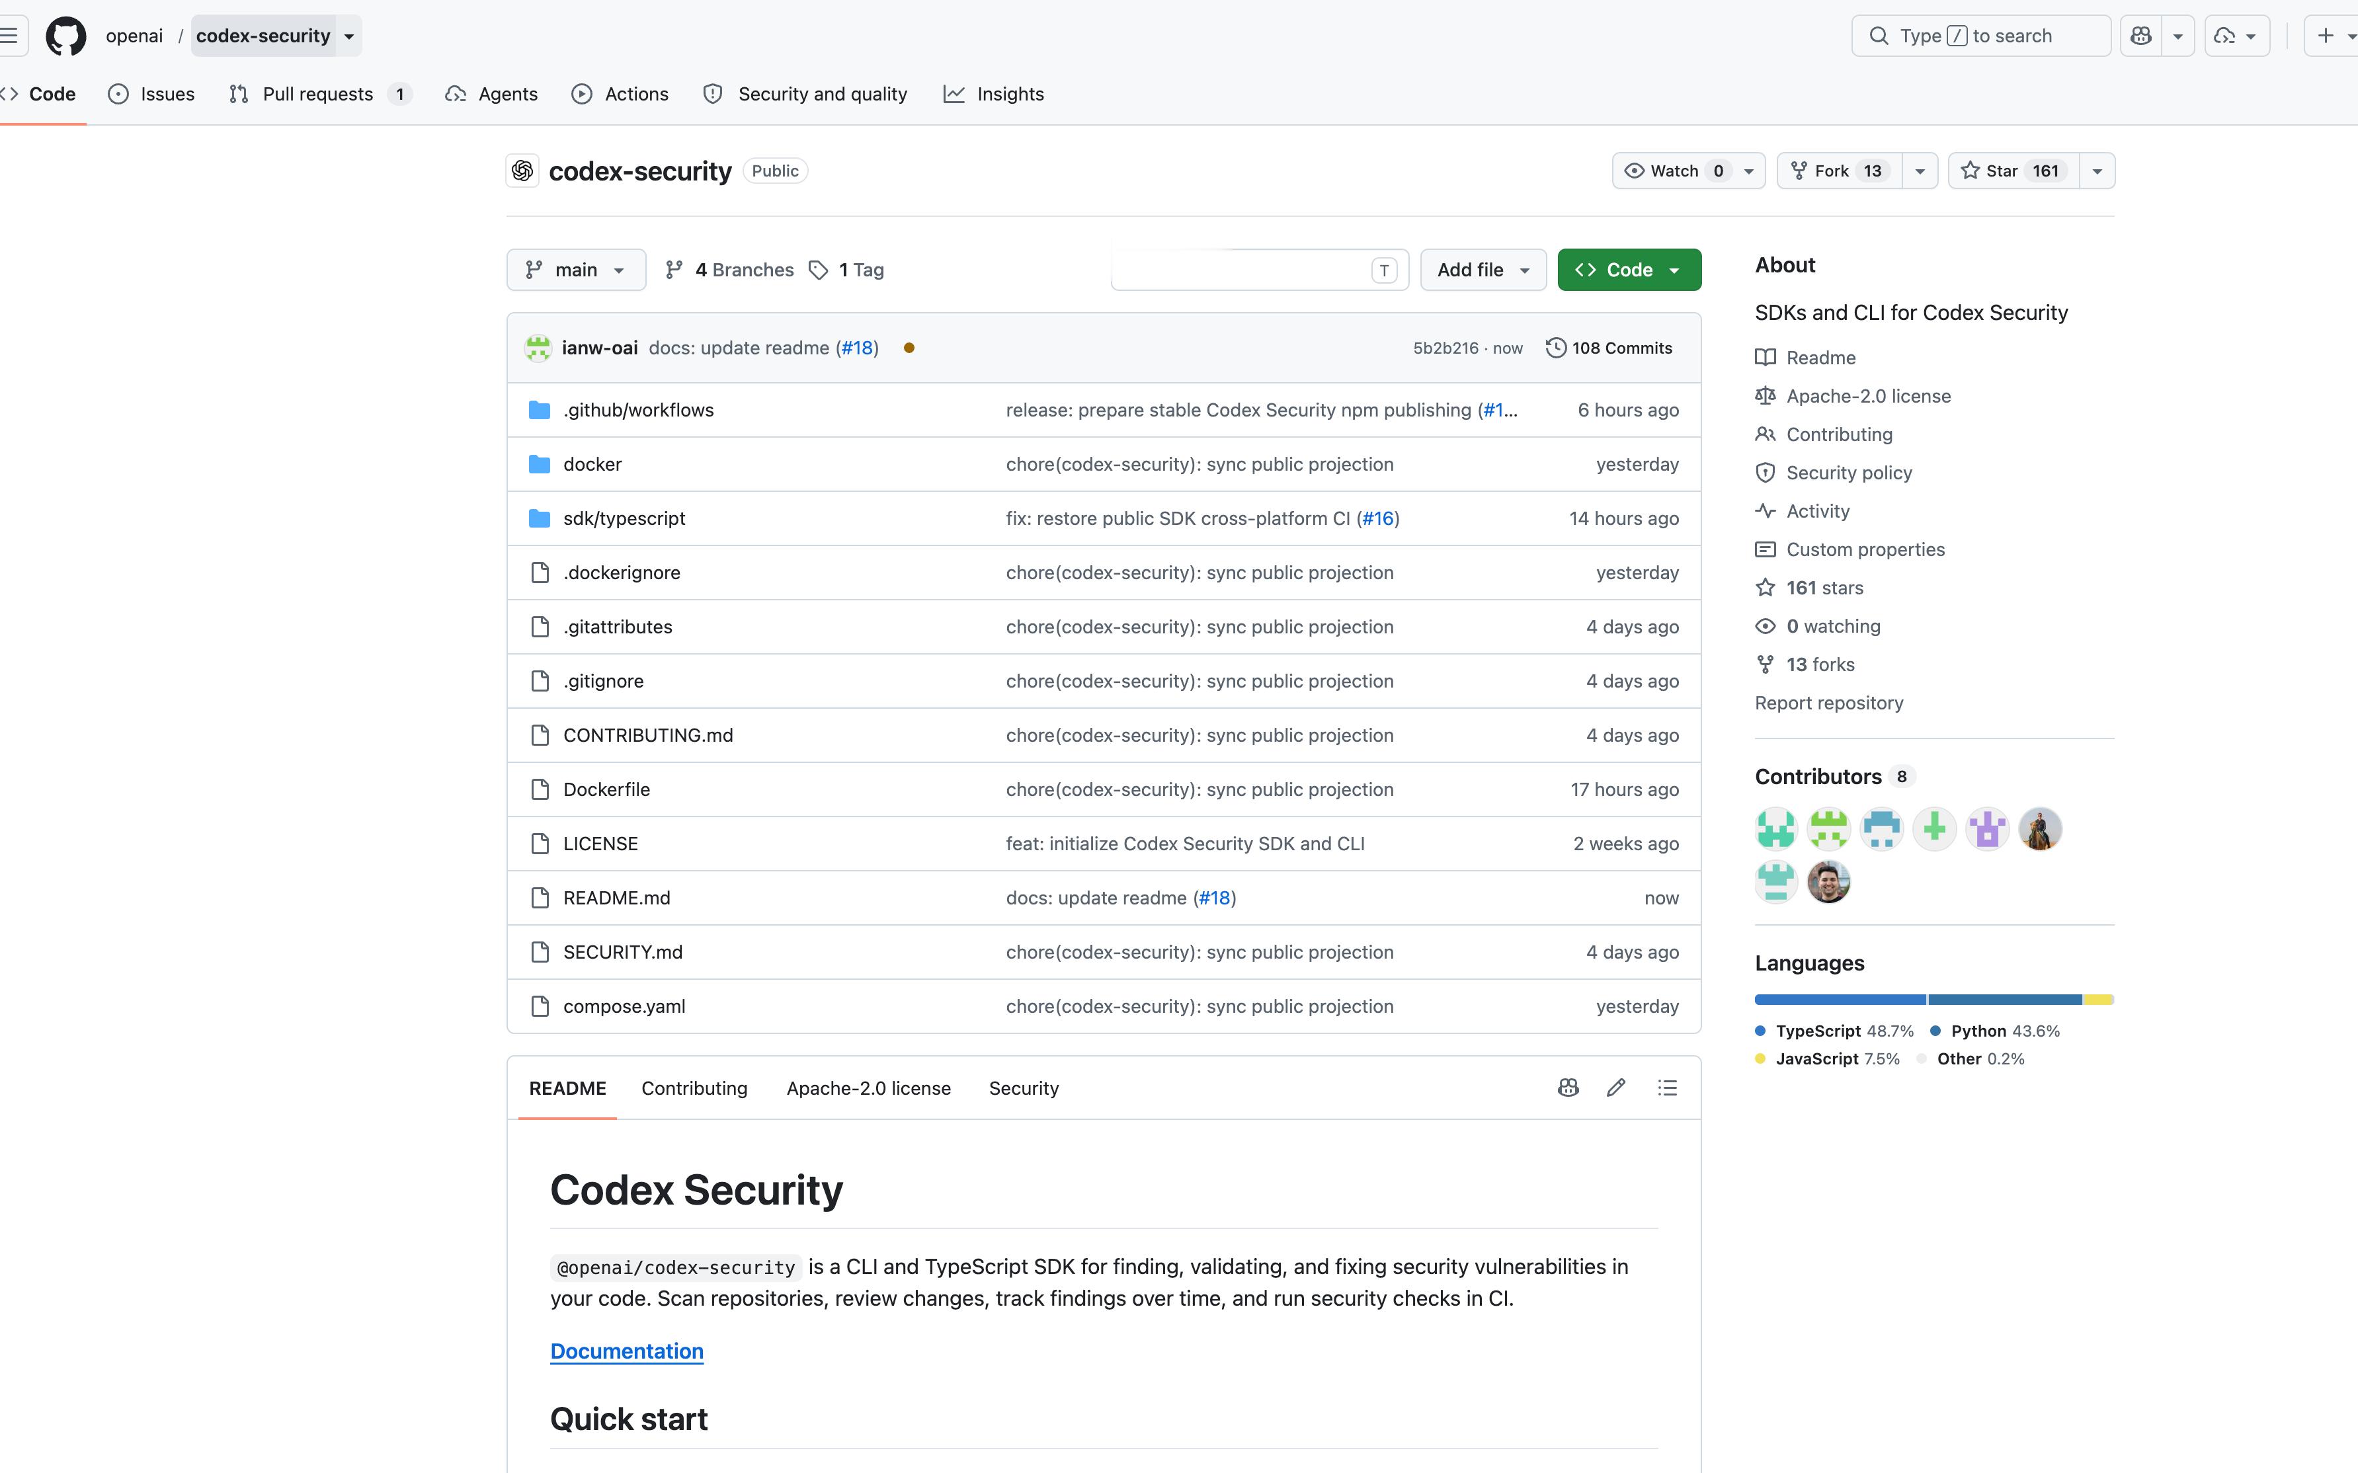Click the 1 Tag icon link
The height and width of the screenshot is (1473, 2358).
[847, 270]
